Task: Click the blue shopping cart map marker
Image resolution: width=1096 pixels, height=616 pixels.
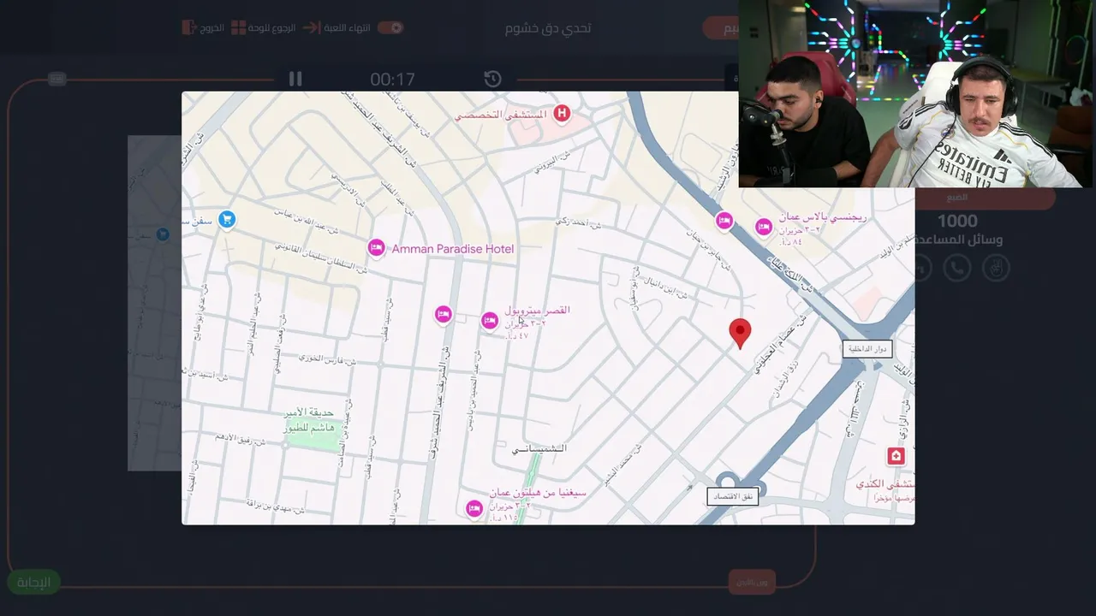Action: pyautogui.click(x=226, y=220)
